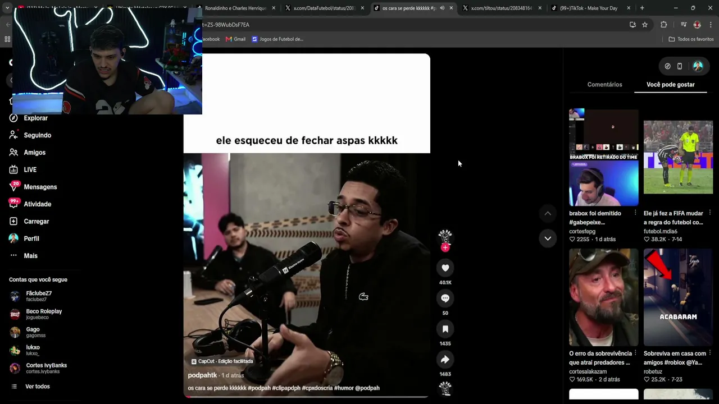
Task: Like the podpahtk video
Action: point(445,268)
